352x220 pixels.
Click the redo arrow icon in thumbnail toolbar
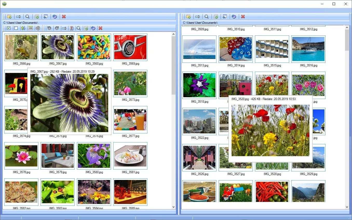click(57, 28)
